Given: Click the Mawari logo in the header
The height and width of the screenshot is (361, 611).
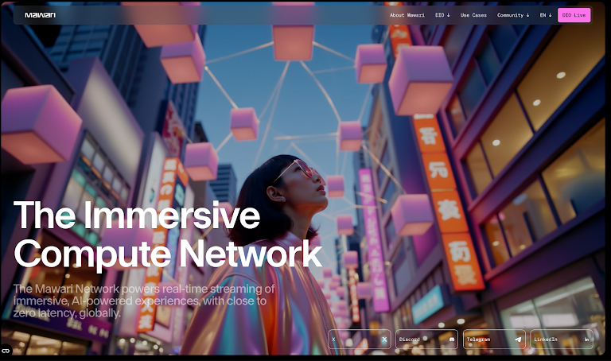Looking at the screenshot, I should pos(40,15).
